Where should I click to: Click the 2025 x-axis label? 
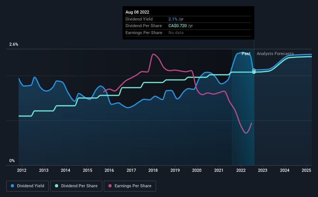(x=306, y=170)
